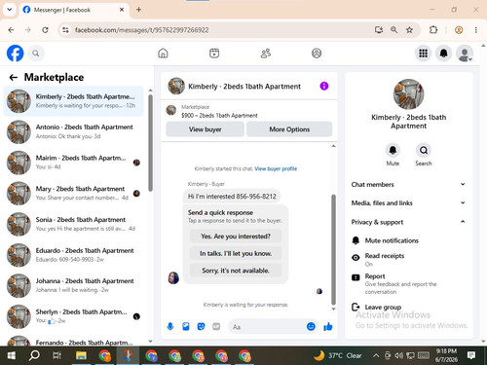Search in conversation magnifier icon

424,150
